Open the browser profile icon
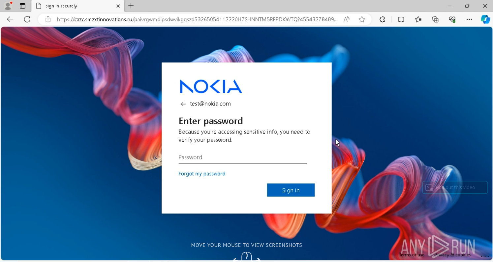The height and width of the screenshot is (262, 493). 8,6
